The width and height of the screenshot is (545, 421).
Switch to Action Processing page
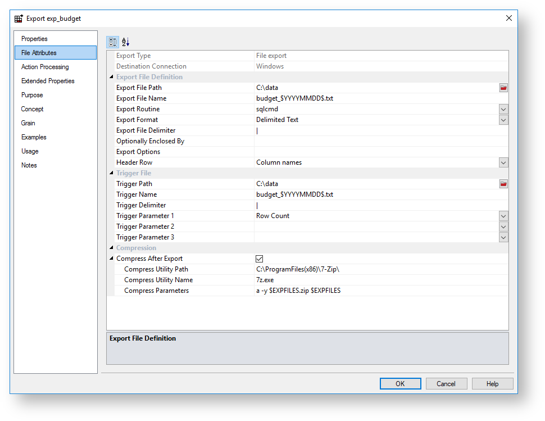[56, 67]
